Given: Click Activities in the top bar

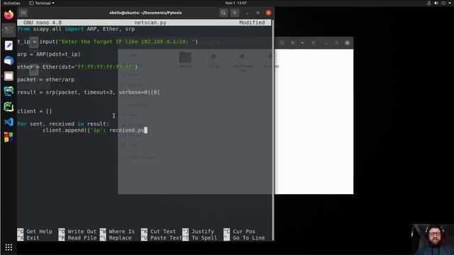Looking at the screenshot, I should pyautogui.click(x=12, y=3).
